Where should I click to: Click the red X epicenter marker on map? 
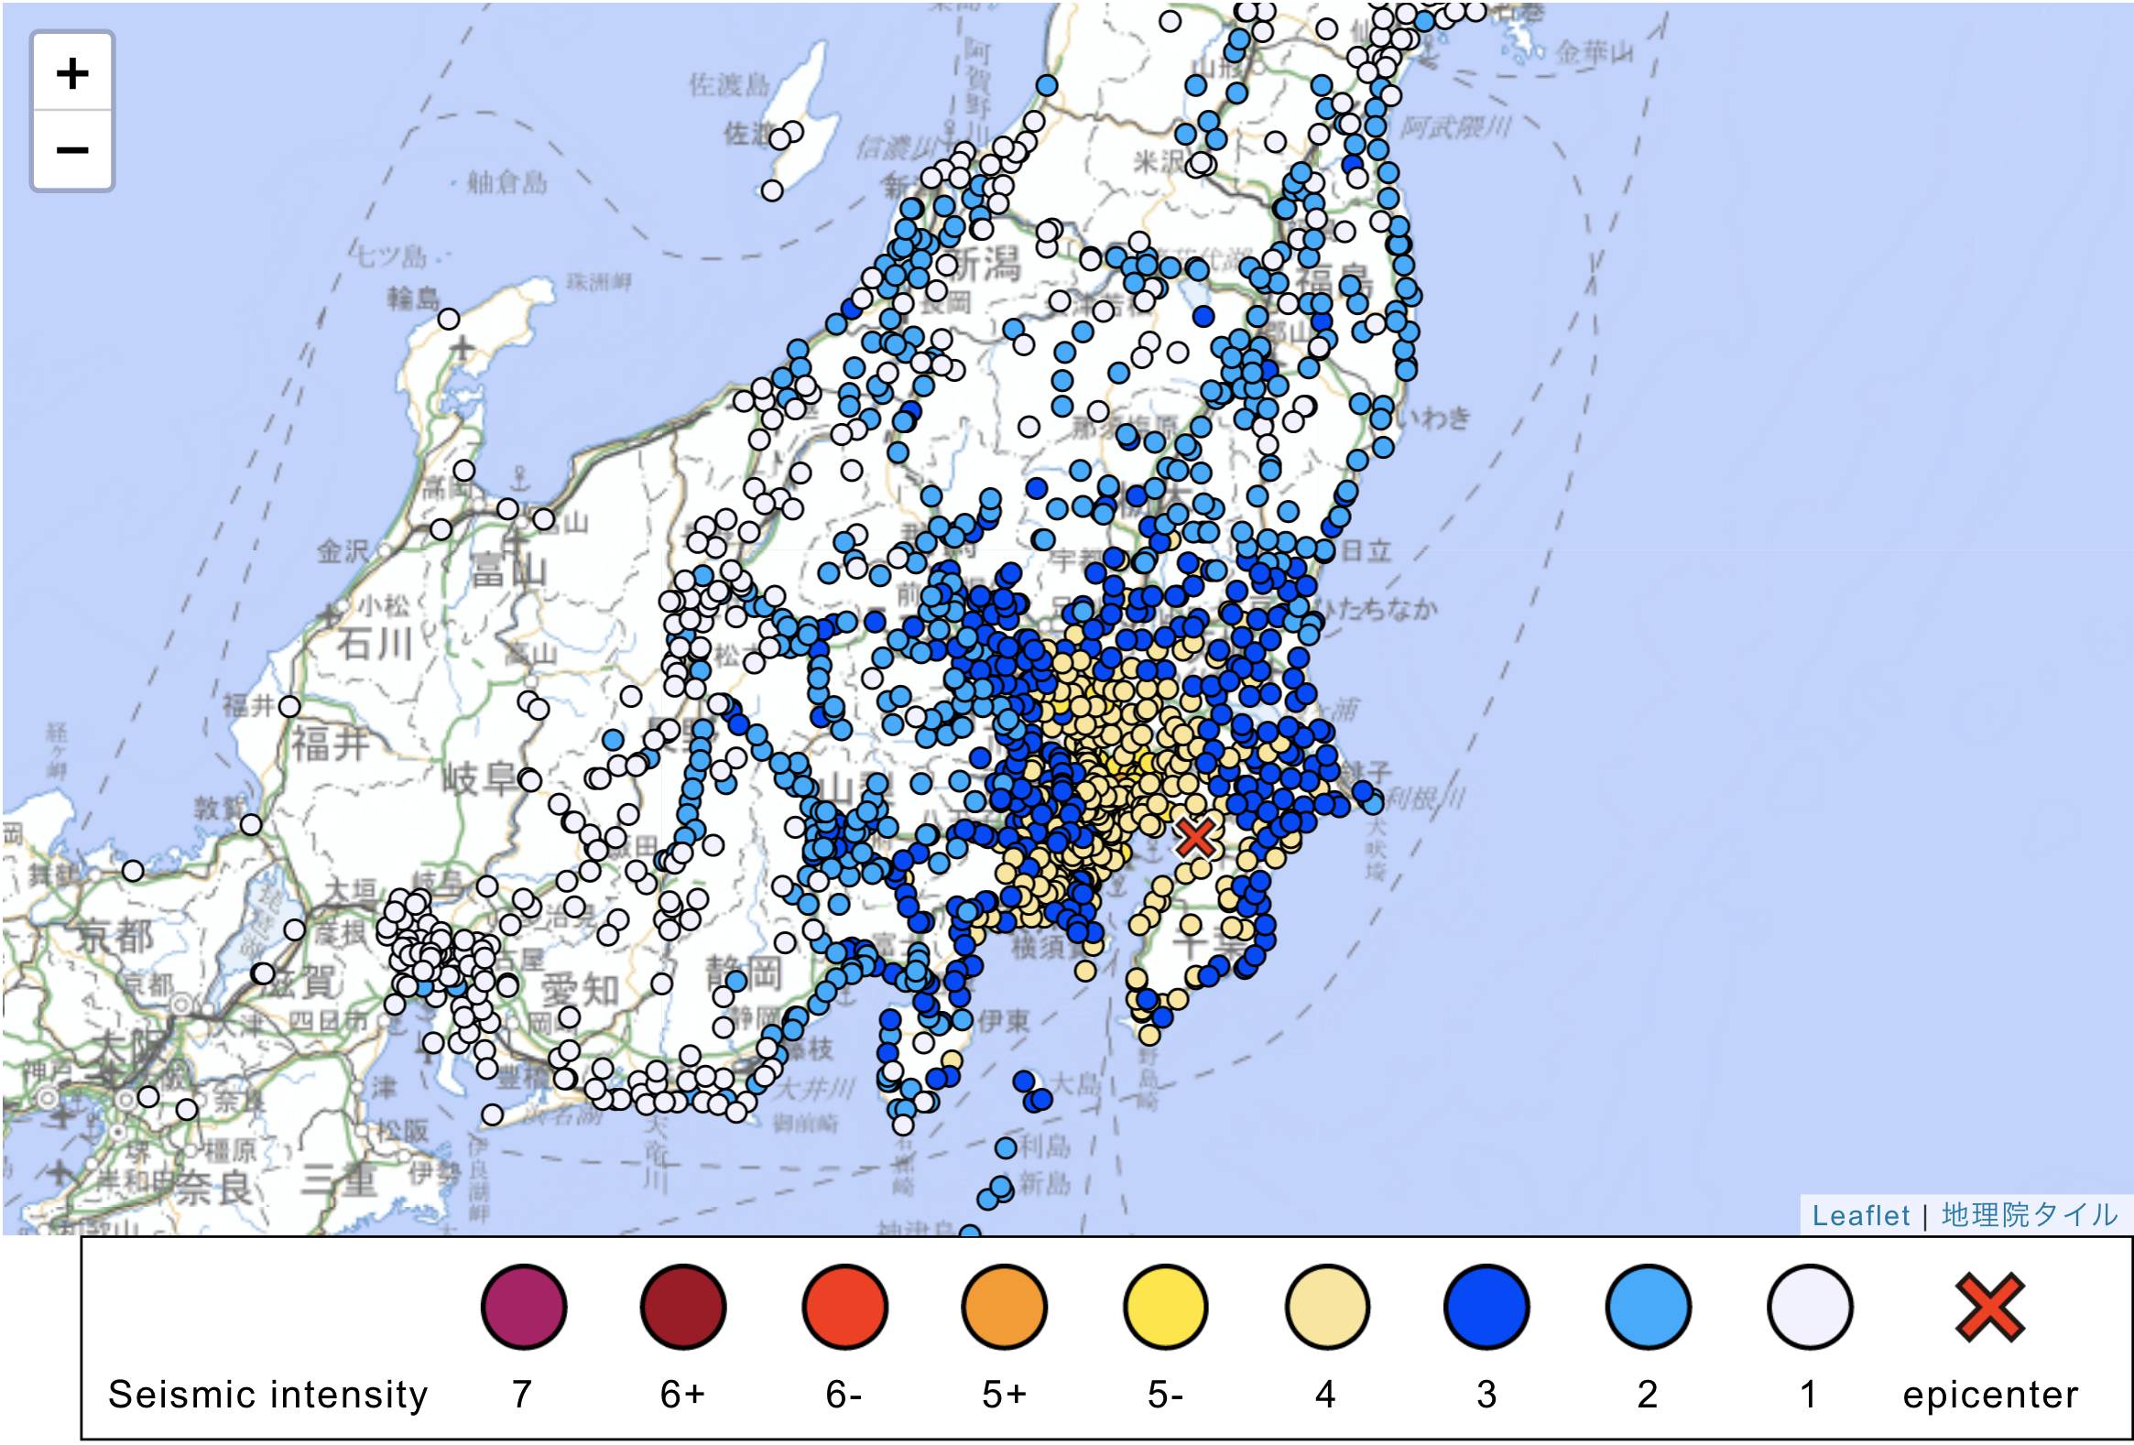click(1195, 837)
